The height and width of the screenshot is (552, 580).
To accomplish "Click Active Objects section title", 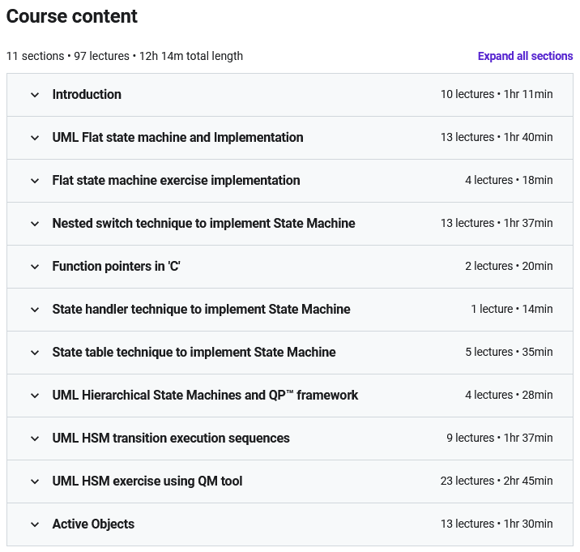I will coord(93,524).
